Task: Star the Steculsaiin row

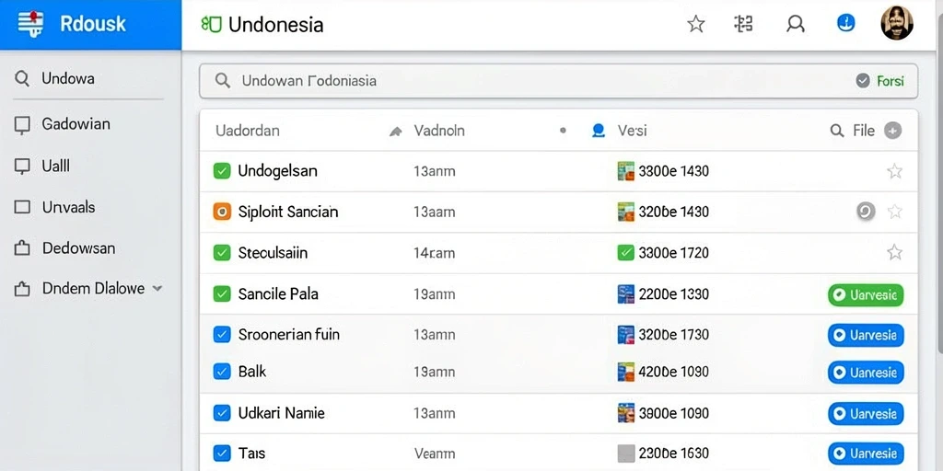Action: tap(894, 252)
